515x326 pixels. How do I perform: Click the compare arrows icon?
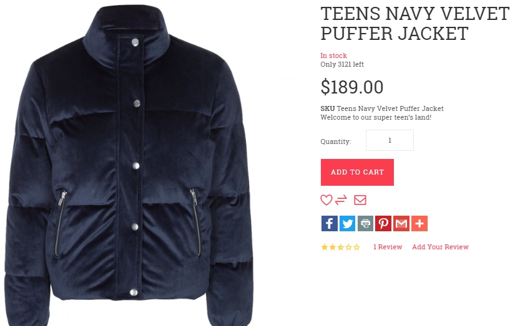click(x=341, y=199)
